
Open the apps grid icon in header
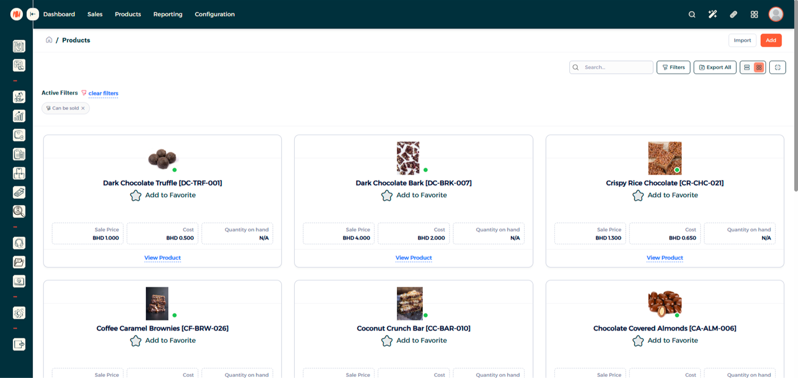pyautogui.click(x=754, y=14)
